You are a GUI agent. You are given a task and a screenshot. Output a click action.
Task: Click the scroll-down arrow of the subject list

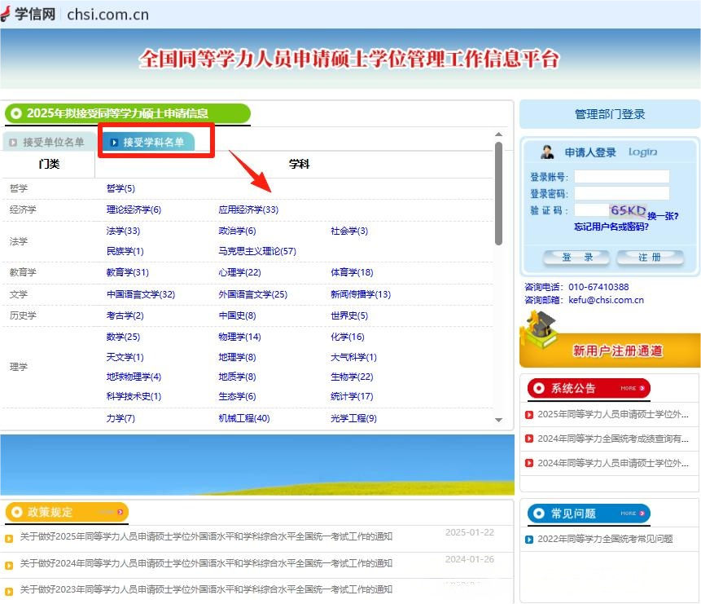coord(499,420)
